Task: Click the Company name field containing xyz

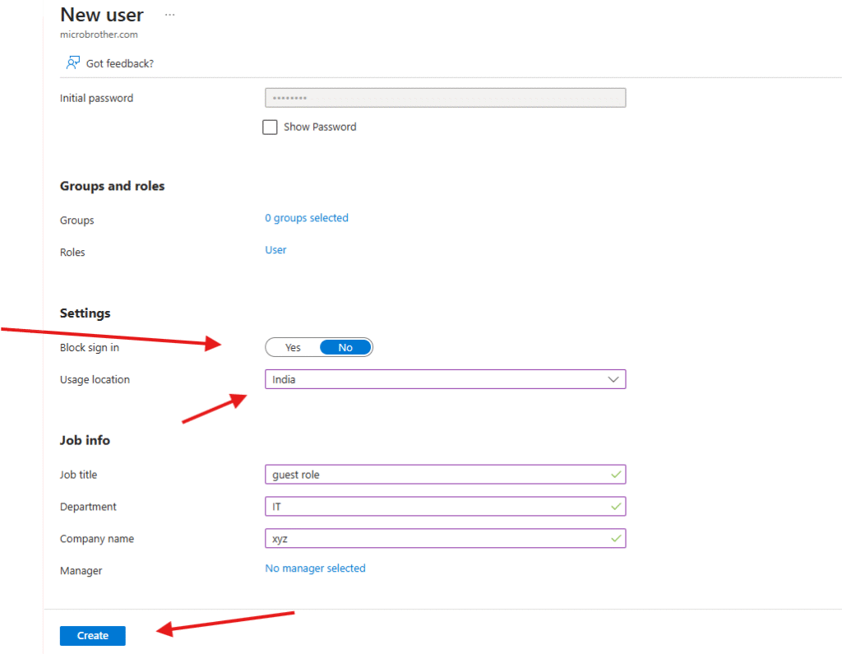Action: click(x=436, y=539)
